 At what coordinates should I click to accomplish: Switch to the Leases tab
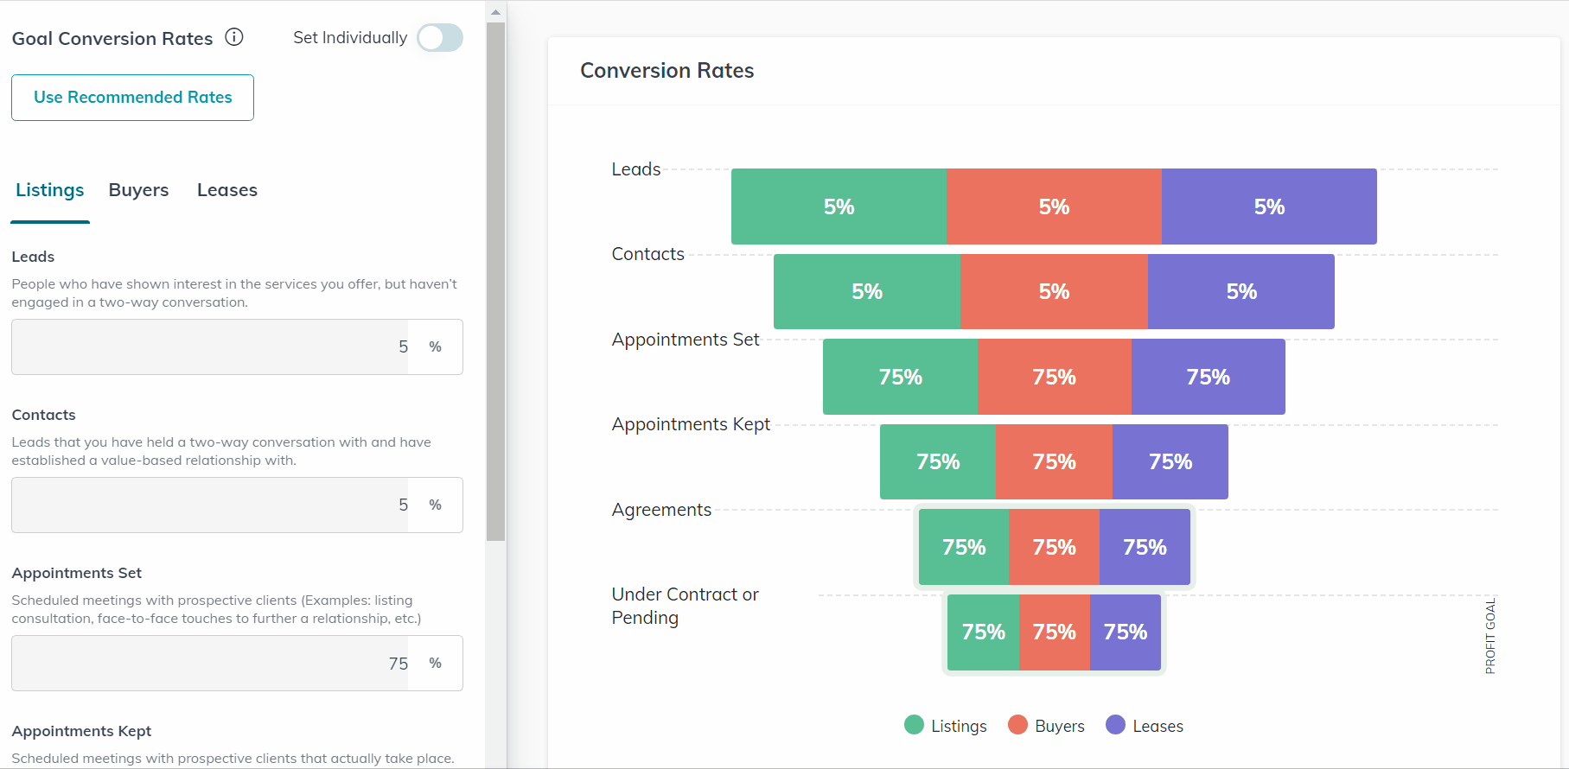[227, 190]
